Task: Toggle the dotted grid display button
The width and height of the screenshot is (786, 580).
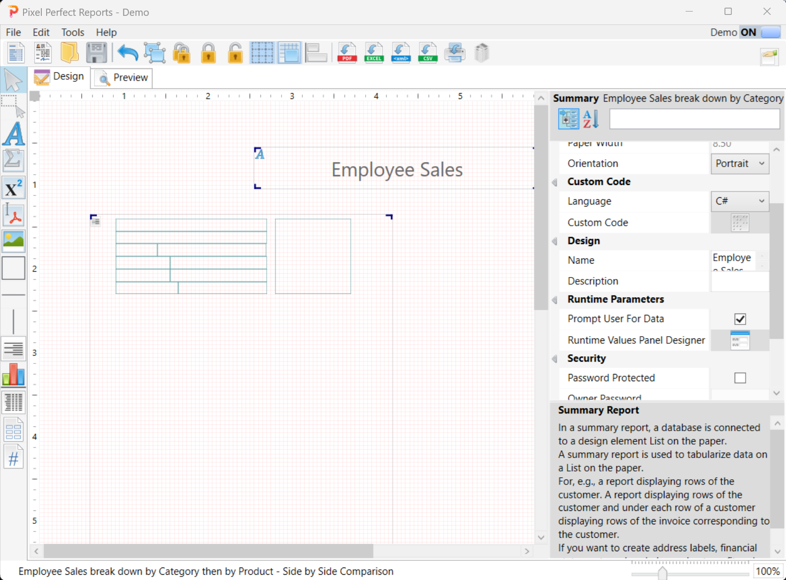Action: pos(262,53)
